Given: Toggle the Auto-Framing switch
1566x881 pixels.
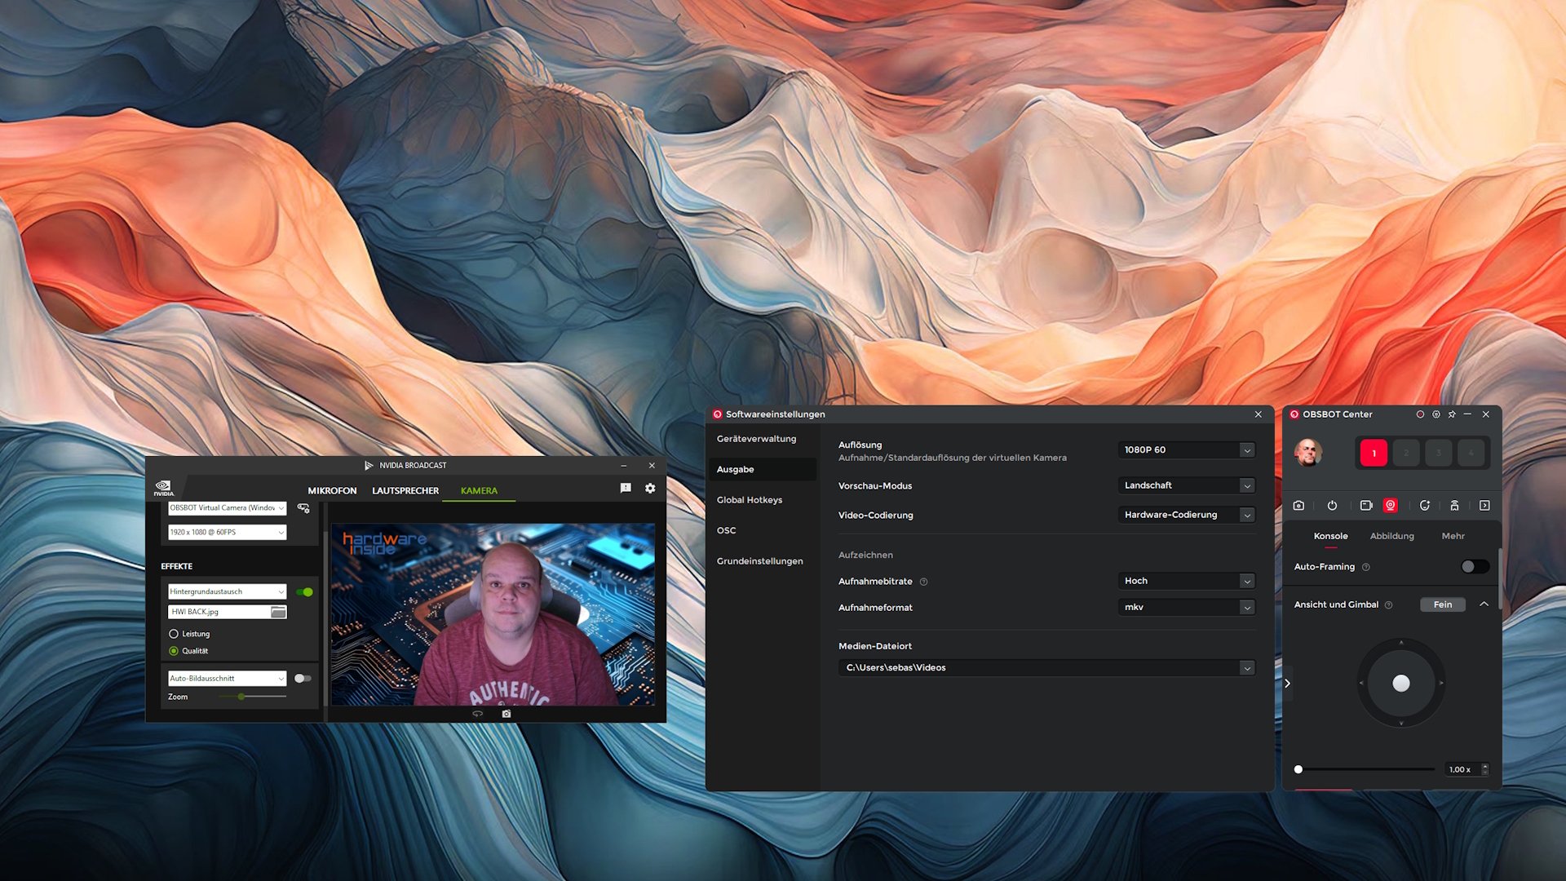Looking at the screenshot, I should (x=1474, y=567).
